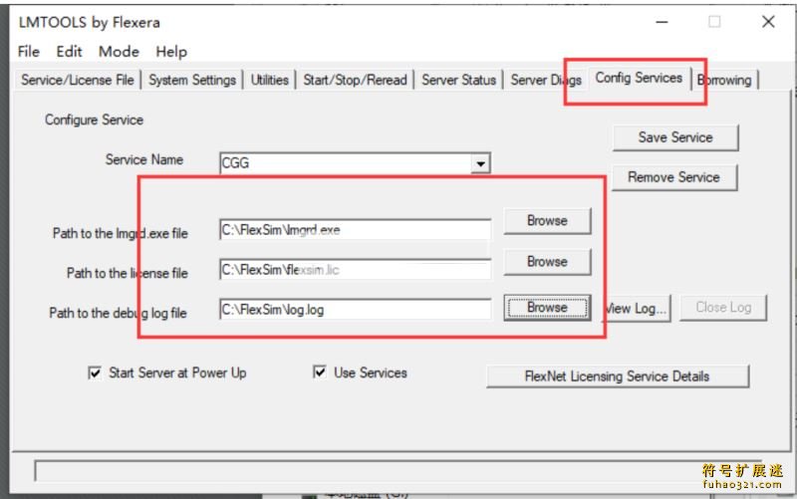The image size is (797, 499).
Task: Switch to Server Status tab
Action: point(458,80)
